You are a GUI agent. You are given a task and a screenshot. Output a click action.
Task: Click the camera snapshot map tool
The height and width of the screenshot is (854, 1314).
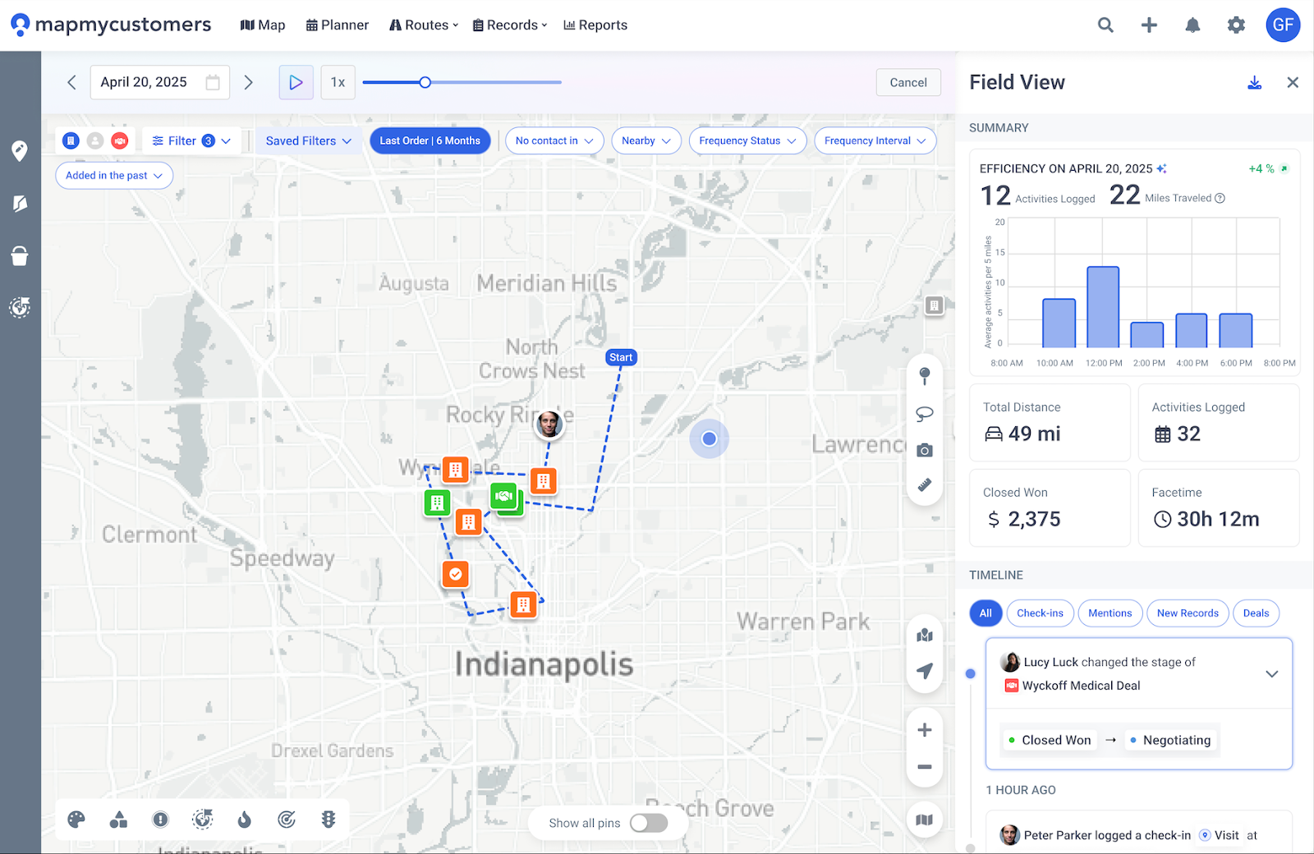(925, 450)
